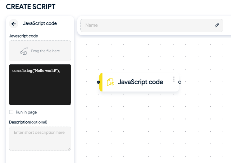Click inside the dark console.log code editor
This screenshot has height=163, width=231.
[40, 85]
